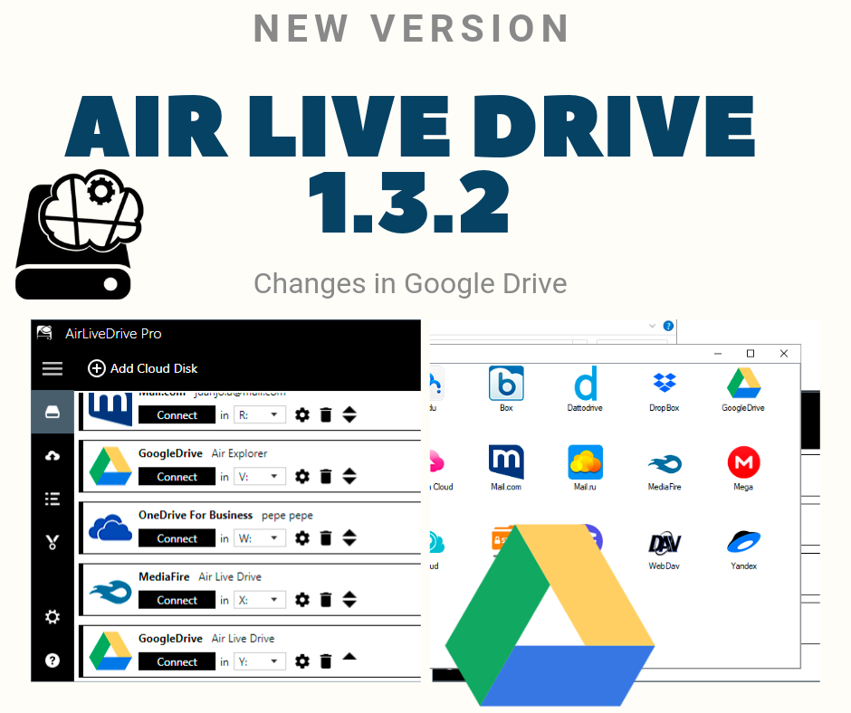Open the list view sidebar icon

click(x=53, y=499)
